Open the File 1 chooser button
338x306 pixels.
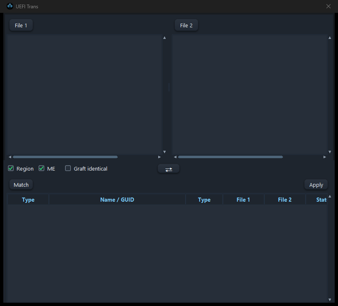click(x=21, y=25)
